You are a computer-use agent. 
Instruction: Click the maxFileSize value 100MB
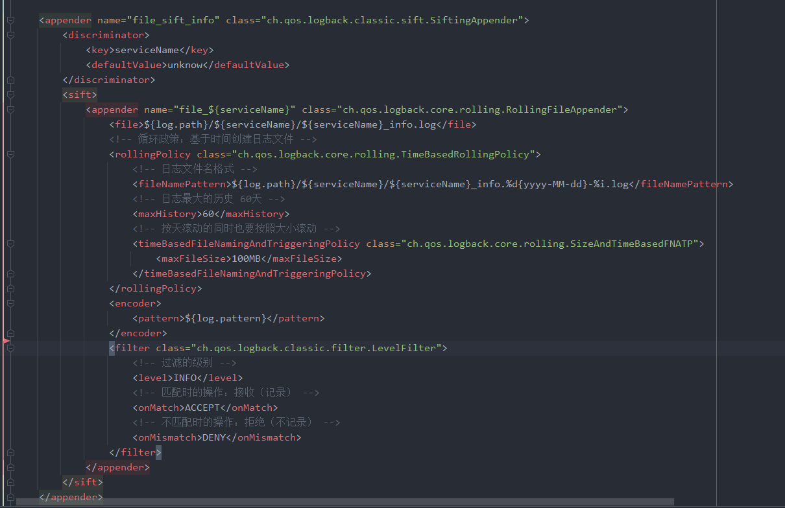click(247, 259)
